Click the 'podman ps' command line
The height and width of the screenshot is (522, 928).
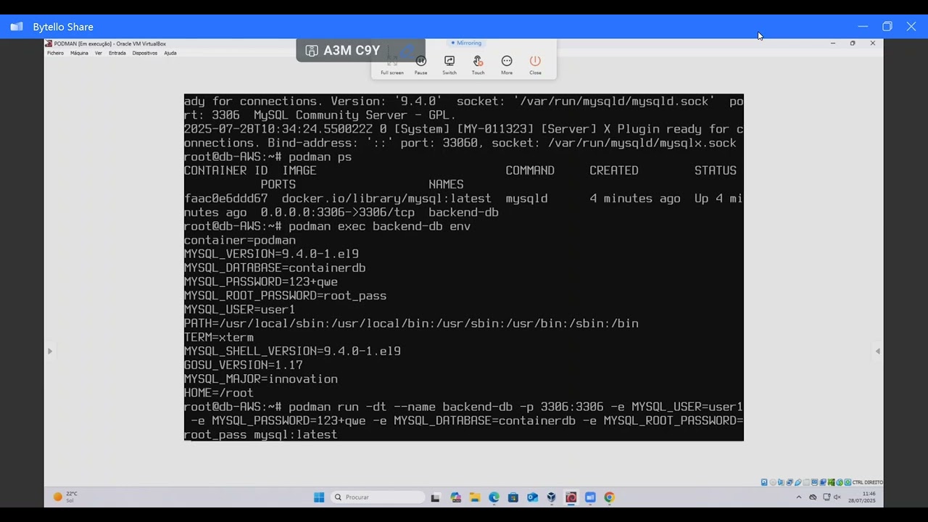click(x=268, y=157)
